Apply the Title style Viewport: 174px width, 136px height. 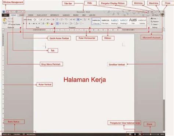coord(133,21)
